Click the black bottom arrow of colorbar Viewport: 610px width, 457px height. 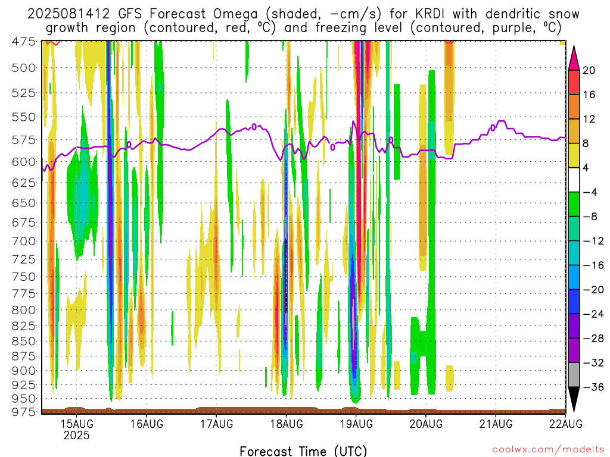tap(574, 399)
